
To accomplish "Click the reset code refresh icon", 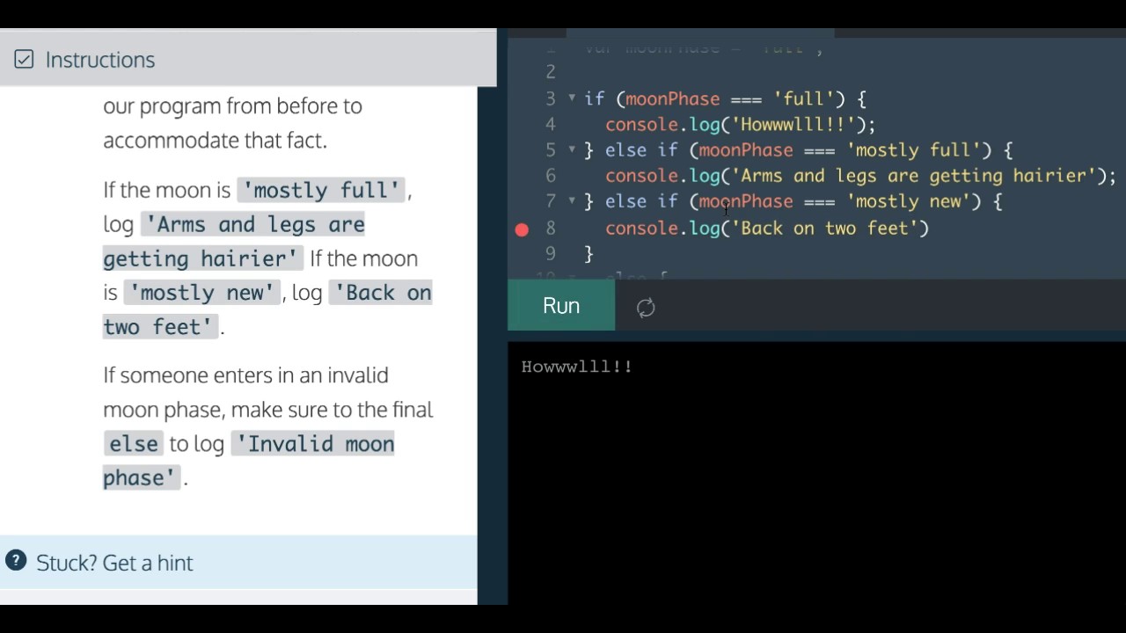I will click(x=646, y=307).
